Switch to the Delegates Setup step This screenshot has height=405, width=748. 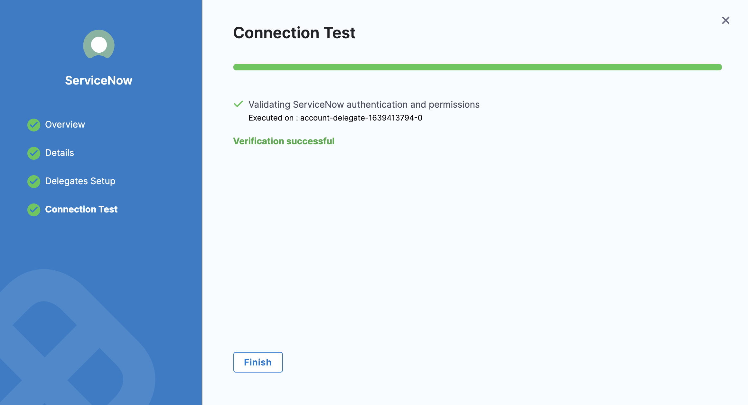pos(80,181)
